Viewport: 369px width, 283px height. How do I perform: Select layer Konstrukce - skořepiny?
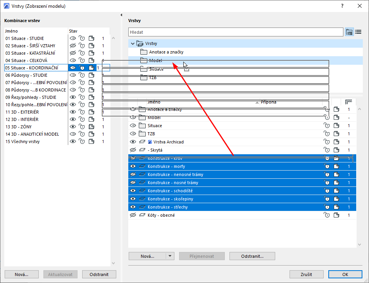point(171,199)
